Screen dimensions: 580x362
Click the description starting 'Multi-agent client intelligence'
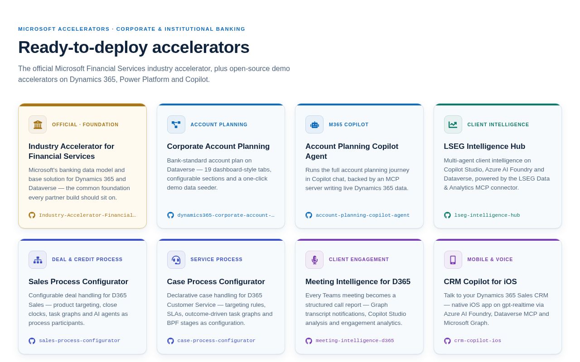pyautogui.click(x=497, y=174)
